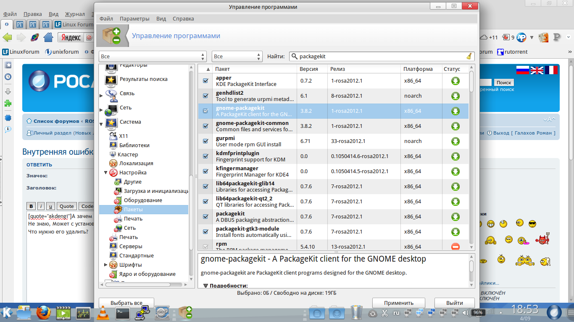Select the Система category icon in sidebar
574x322 pixels.
(111, 122)
